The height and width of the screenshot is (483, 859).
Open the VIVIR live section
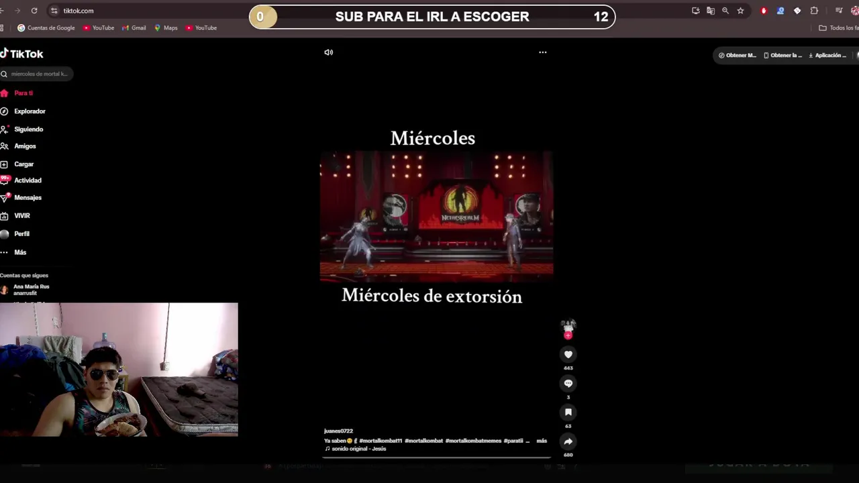16,216
